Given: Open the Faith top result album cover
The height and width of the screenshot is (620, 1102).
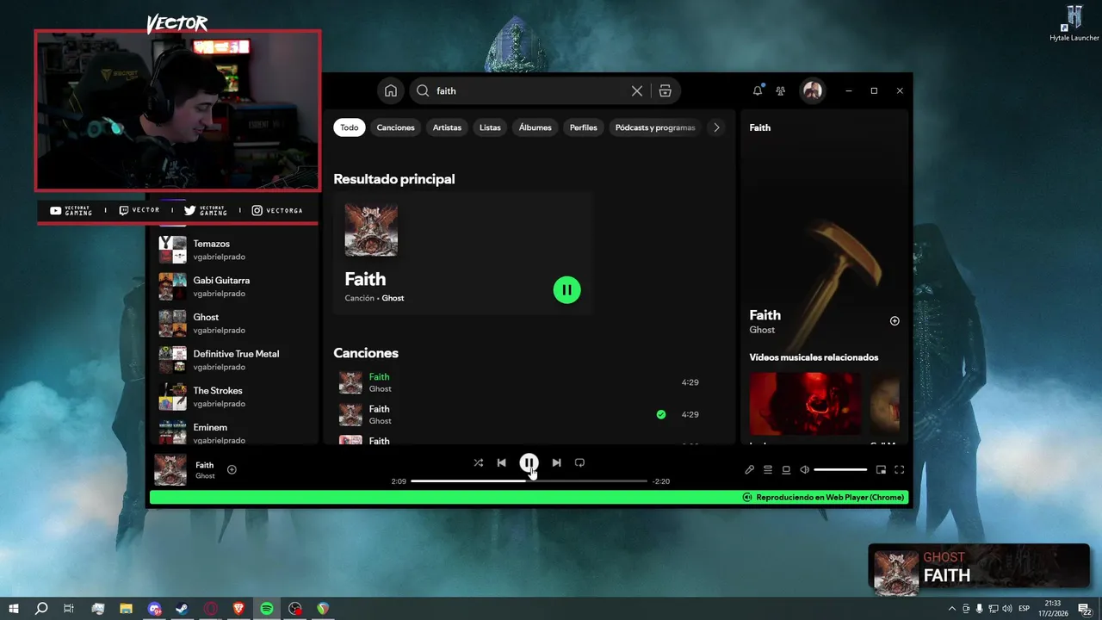Looking at the screenshot, I should (371, 230).
